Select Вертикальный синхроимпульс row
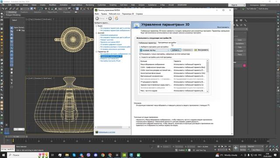This screenshot has height=158, width=280. [x=173, y=76]
